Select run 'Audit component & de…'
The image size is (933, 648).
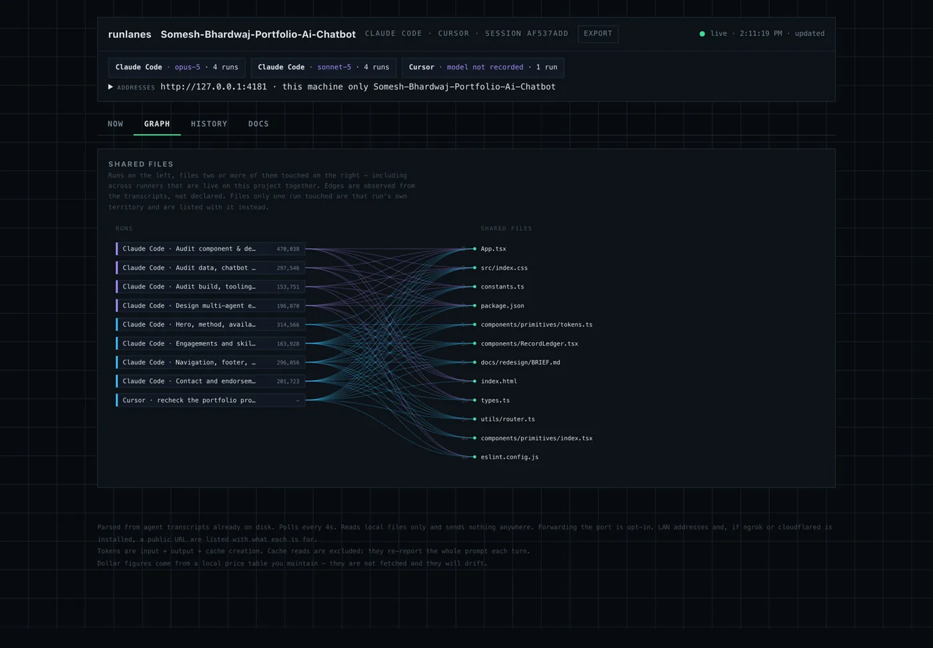click(211, 249)
